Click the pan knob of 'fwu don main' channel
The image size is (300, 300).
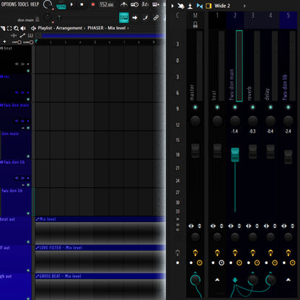click(235, 121)
